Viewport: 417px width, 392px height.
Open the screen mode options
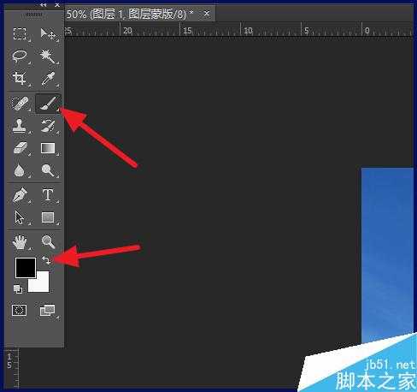[47, 310]
